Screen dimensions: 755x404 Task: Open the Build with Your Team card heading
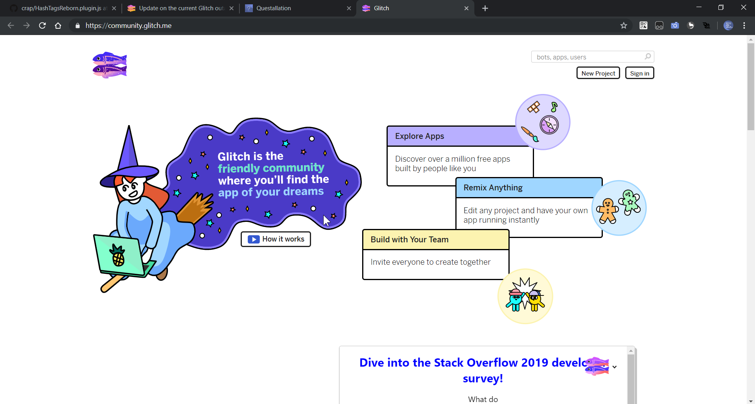pyautogui.click(x=409, y=240)
